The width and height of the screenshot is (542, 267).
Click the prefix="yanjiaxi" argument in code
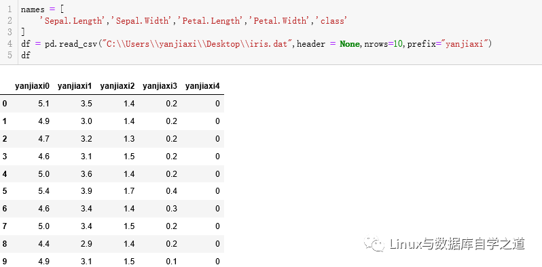point(448,44)
